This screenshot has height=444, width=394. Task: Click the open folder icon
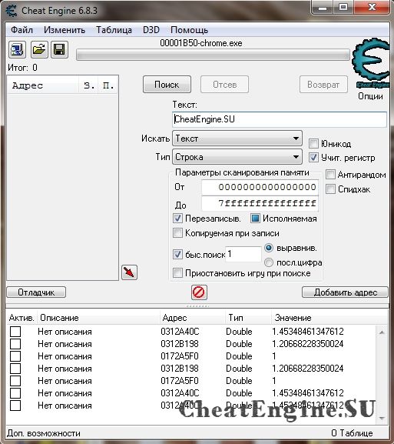coord(39,50)
